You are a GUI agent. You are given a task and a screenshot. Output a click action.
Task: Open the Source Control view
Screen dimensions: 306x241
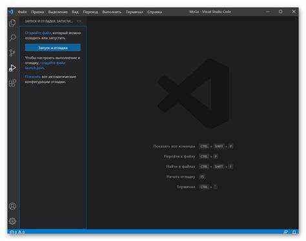pos(12,52)
